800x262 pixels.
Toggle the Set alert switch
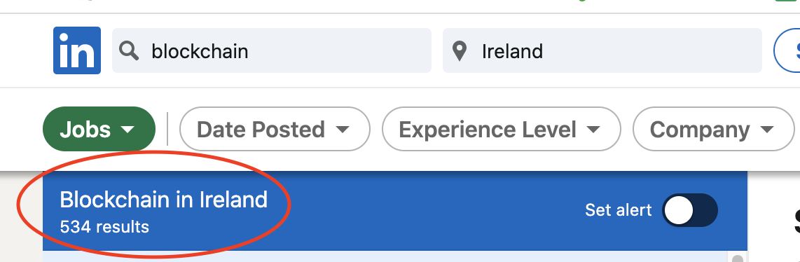click(x=690, y=210)
